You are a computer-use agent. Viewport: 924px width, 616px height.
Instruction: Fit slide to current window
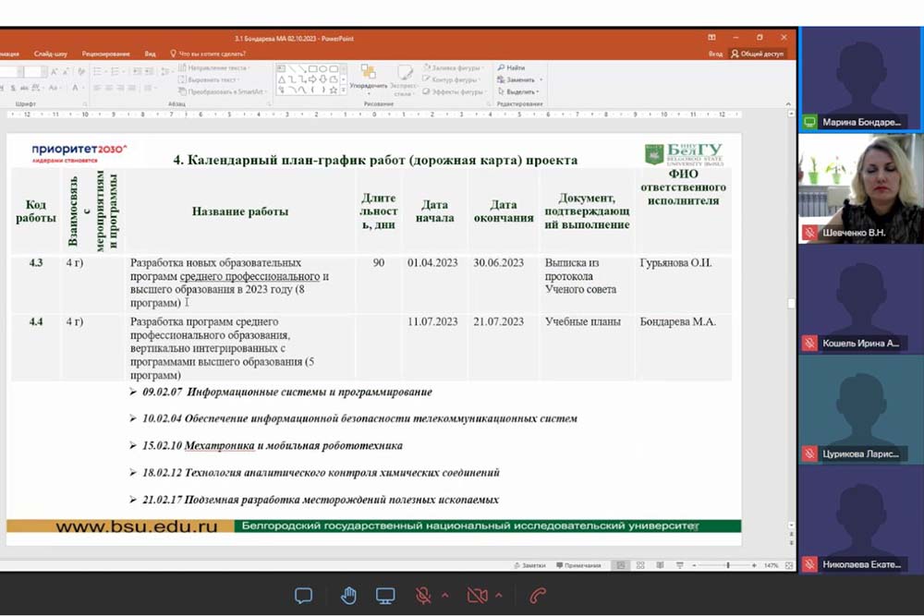(x=788, y=565)
